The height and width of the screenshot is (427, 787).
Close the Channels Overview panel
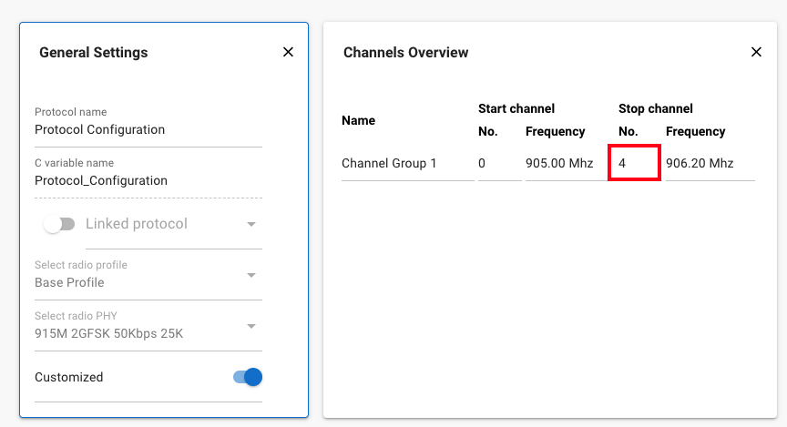pyautogui.click(x=755, y=53)
